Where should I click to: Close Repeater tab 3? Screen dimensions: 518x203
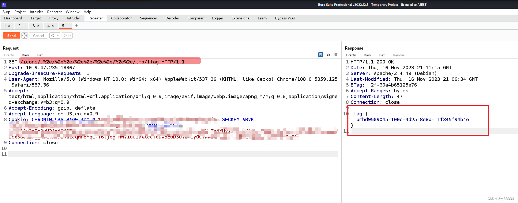tap(38, 26)
